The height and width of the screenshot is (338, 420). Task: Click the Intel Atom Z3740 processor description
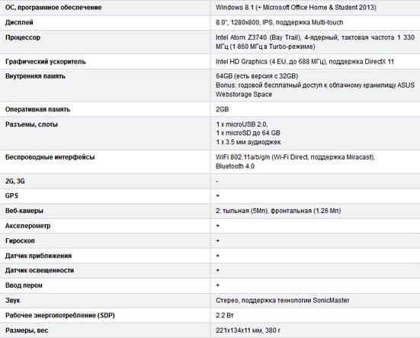[x=315, y=42]
